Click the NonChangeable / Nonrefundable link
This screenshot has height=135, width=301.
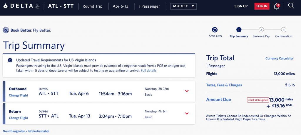click(x=26, y=131)
